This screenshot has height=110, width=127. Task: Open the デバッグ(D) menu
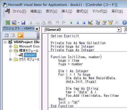[100, 11]
